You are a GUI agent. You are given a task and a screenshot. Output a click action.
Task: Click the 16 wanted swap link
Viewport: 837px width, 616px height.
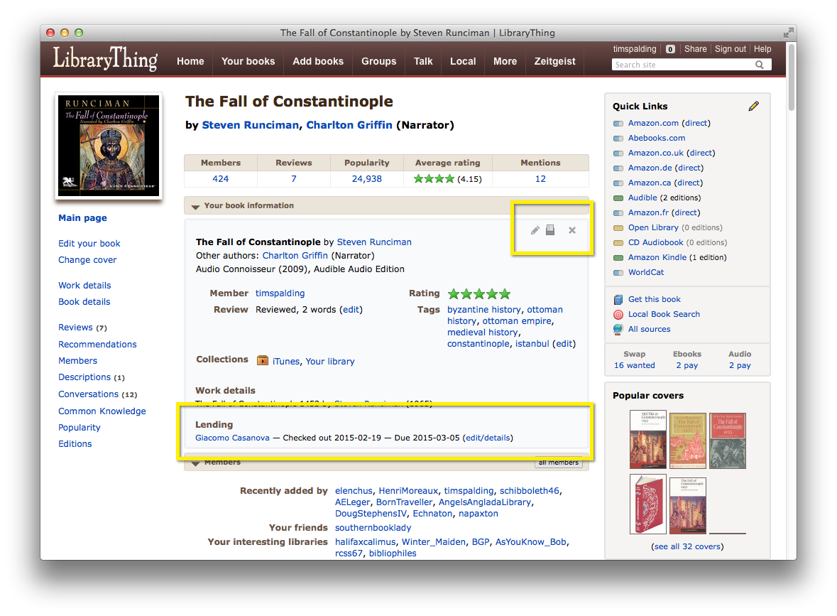coord(634,365)
